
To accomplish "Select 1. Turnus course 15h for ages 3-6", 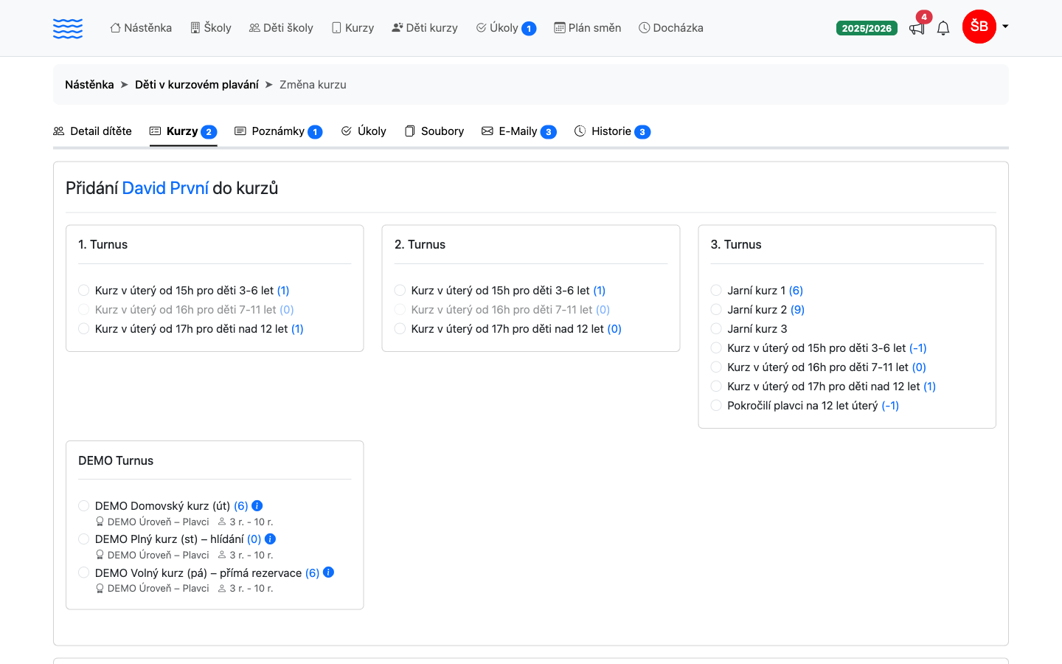I will (84, 291).
